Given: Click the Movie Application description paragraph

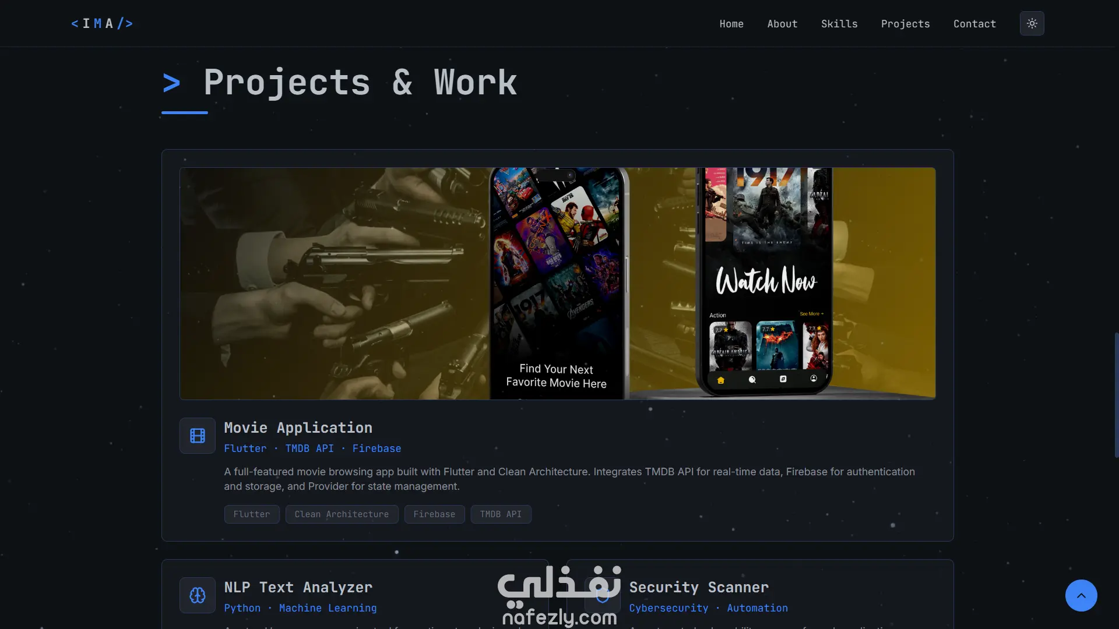Looking at the screenshot, I should (x=569, y=479).
